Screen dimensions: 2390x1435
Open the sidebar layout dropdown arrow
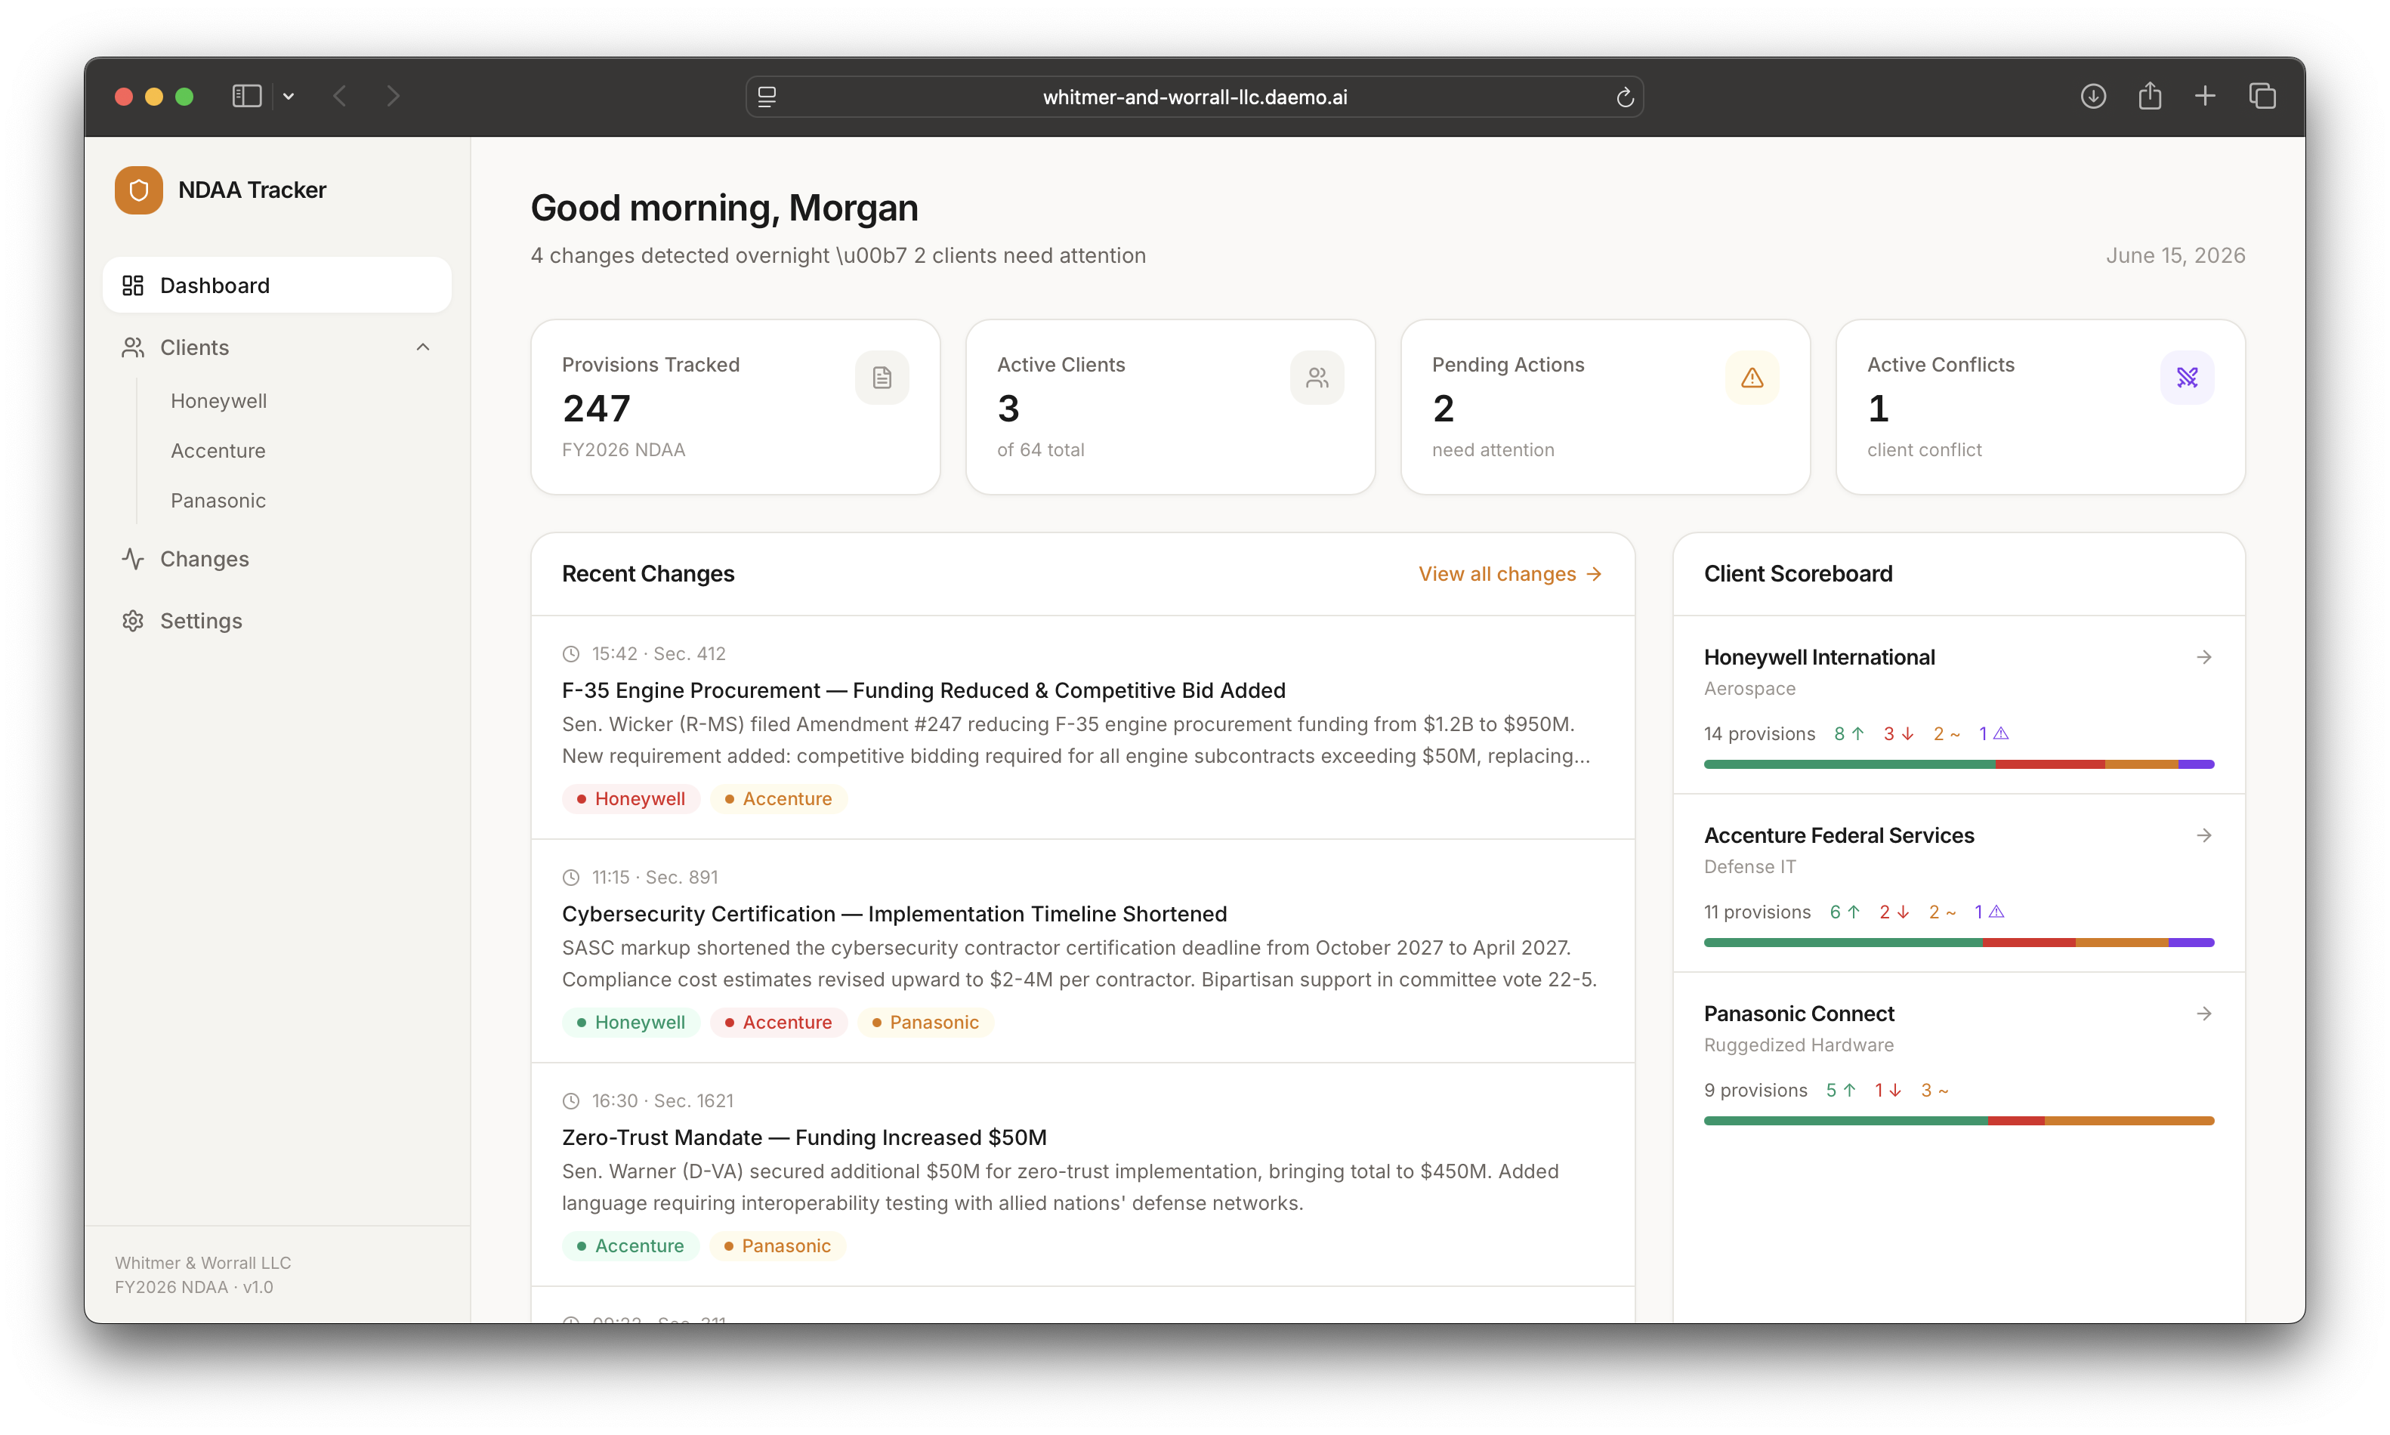click(288, 96)
